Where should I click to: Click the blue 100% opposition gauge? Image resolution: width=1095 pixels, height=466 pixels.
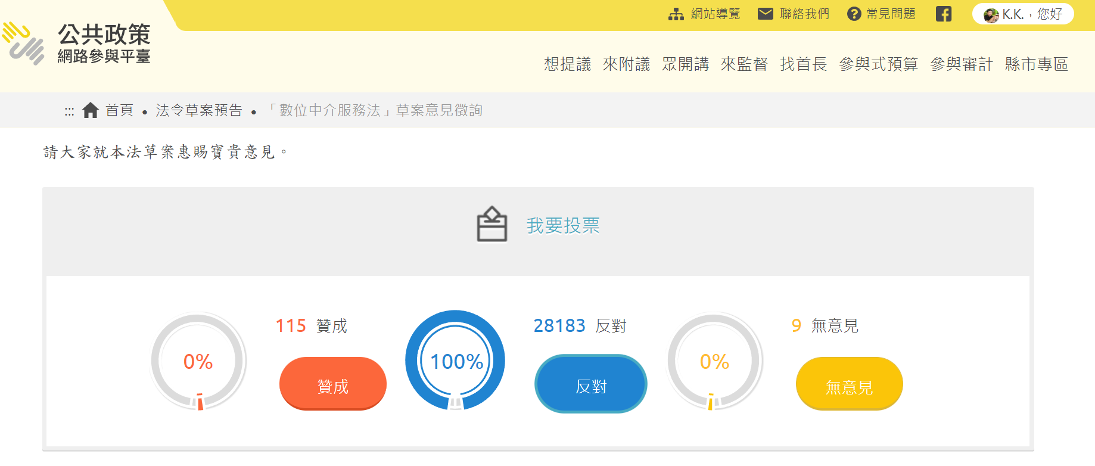click(x=455, y=361)
